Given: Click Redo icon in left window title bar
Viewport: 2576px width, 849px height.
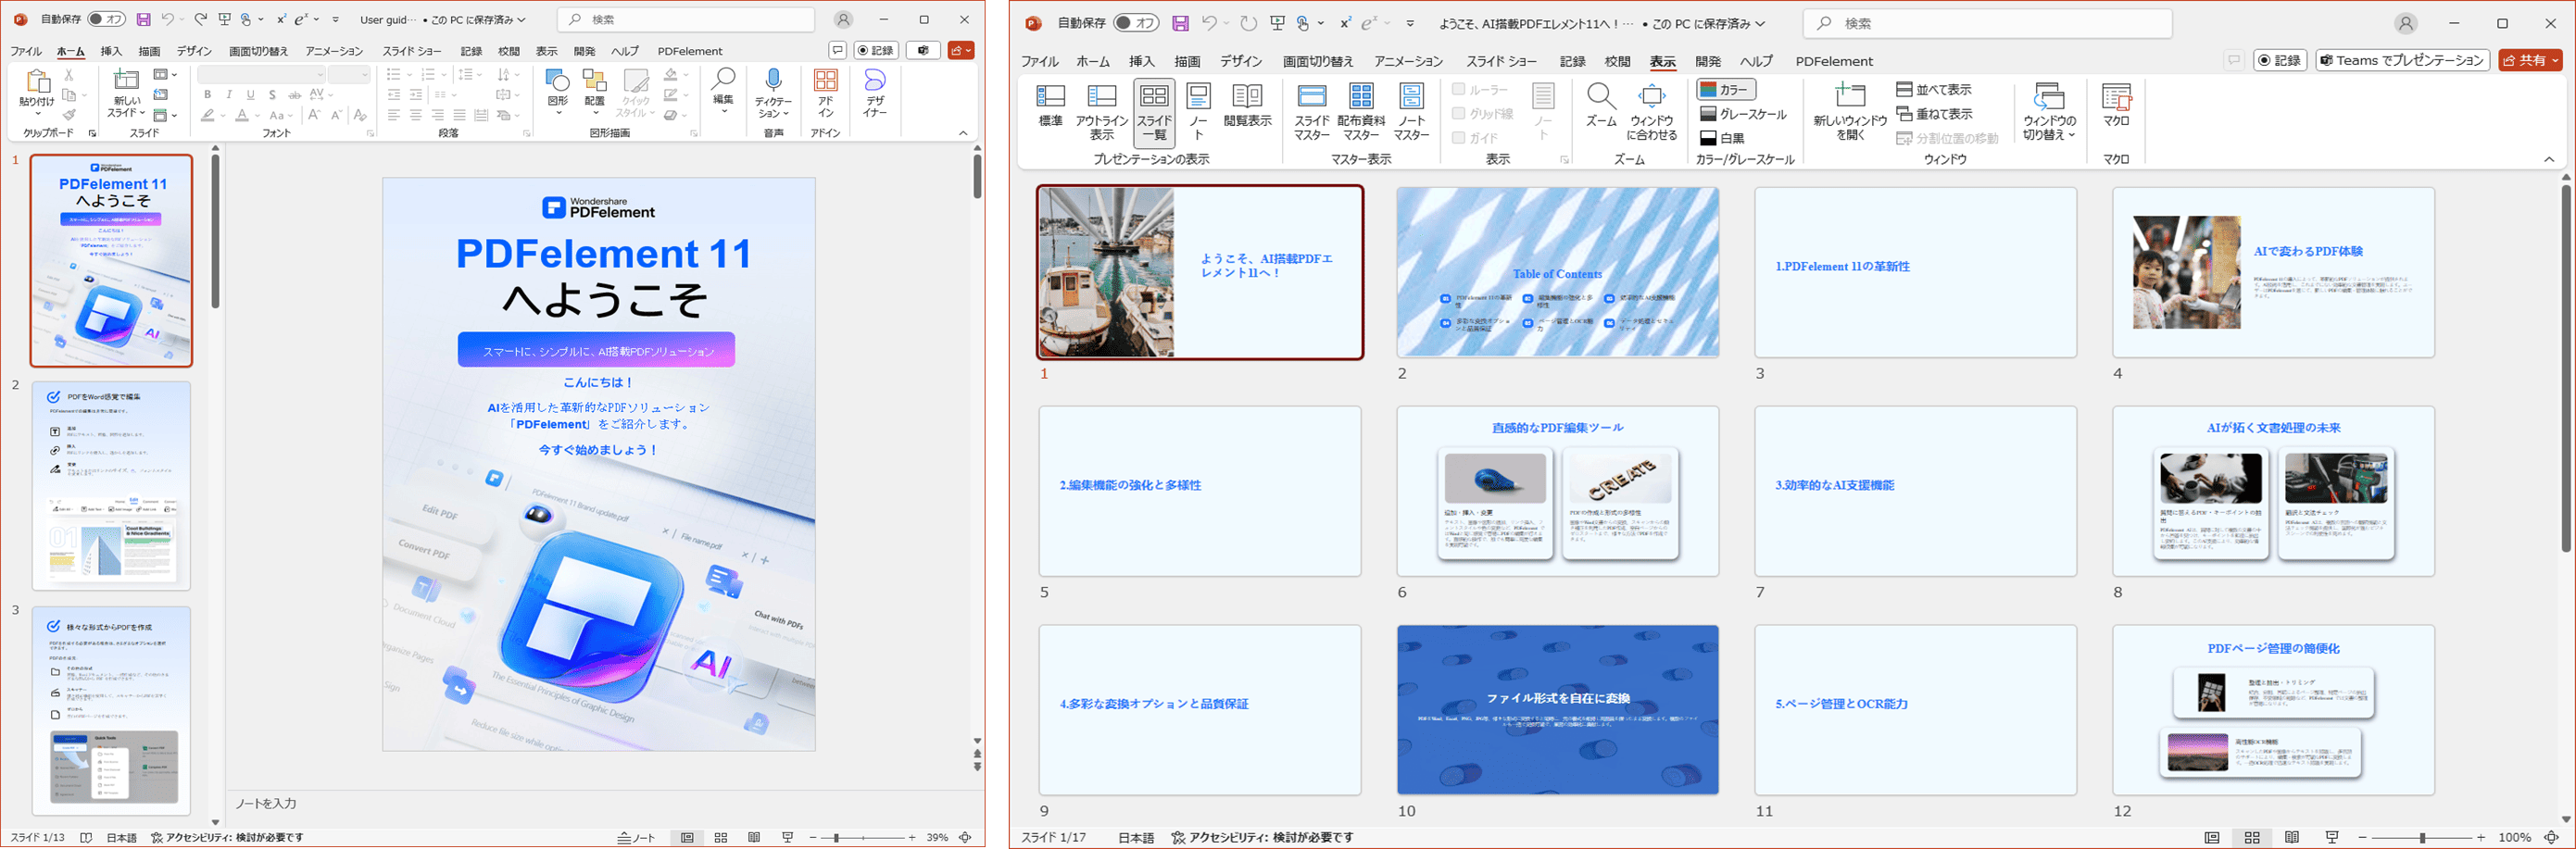Looking at the screenshot, I should [200, 19].
